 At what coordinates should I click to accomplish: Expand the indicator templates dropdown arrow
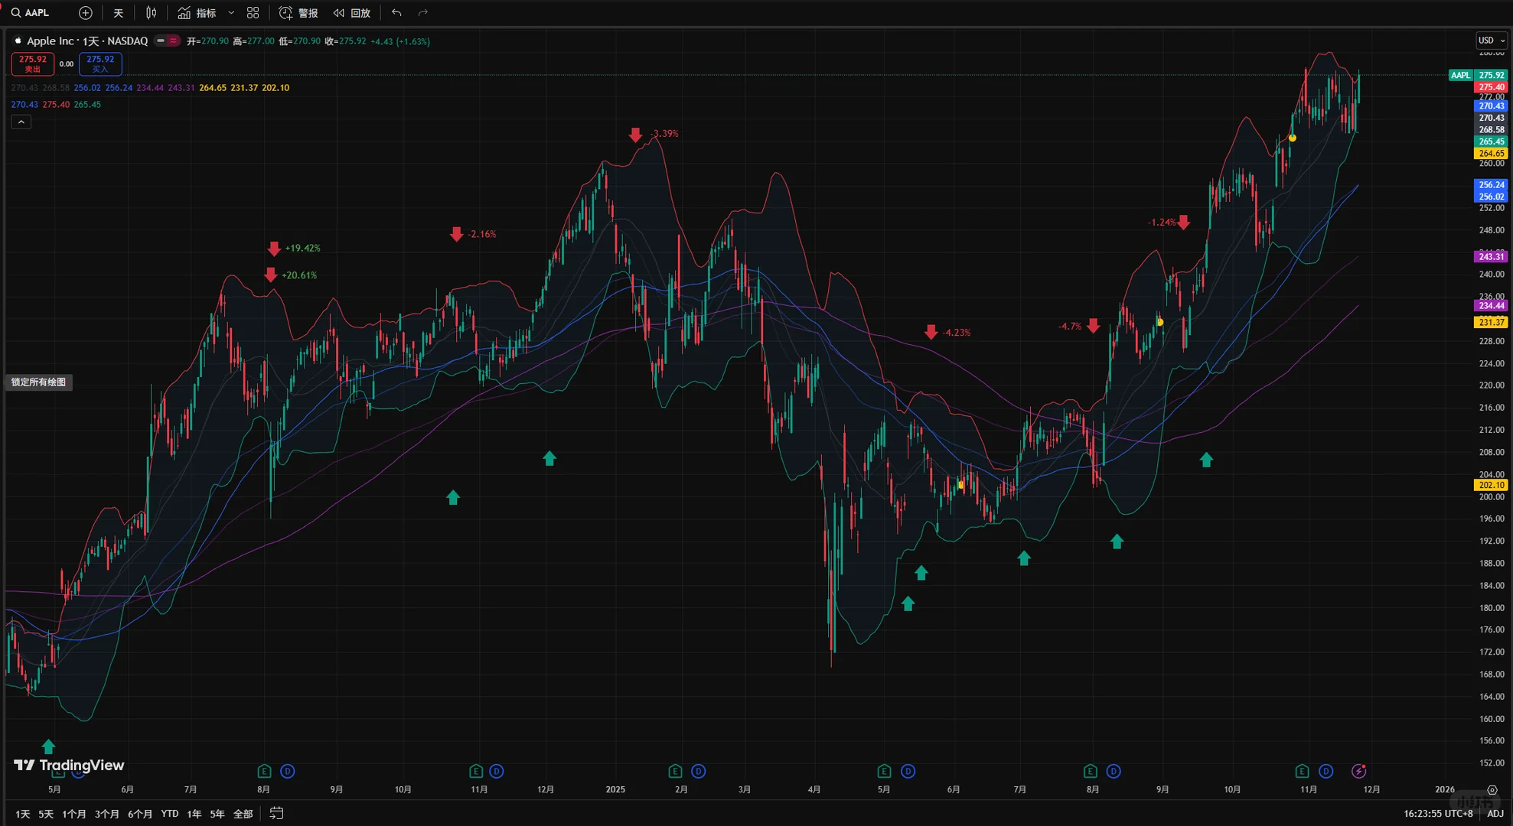click(x=231, y=13)
